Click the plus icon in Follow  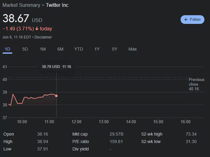point(186,20)
